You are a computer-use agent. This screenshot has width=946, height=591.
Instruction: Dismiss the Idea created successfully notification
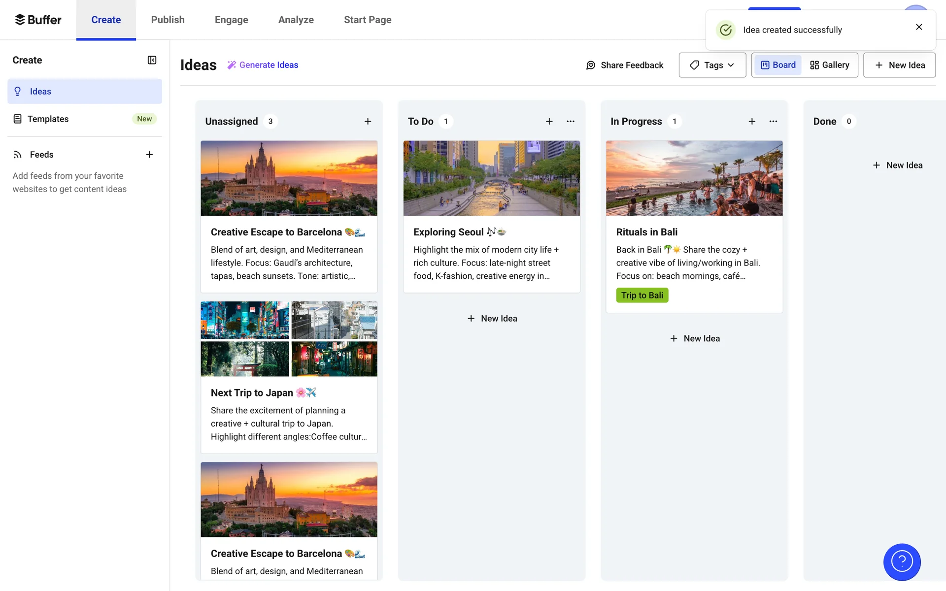click(x=919, y=27)
